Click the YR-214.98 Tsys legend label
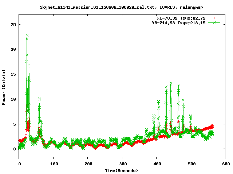The height and width of the screenshot is (174, 233). (179, 22)
